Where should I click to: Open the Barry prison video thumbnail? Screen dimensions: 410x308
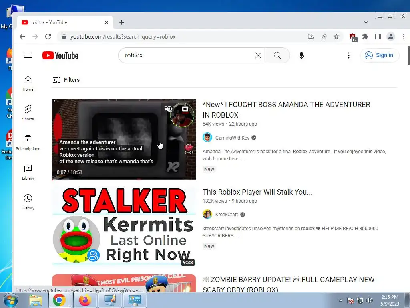coord(124,283)
